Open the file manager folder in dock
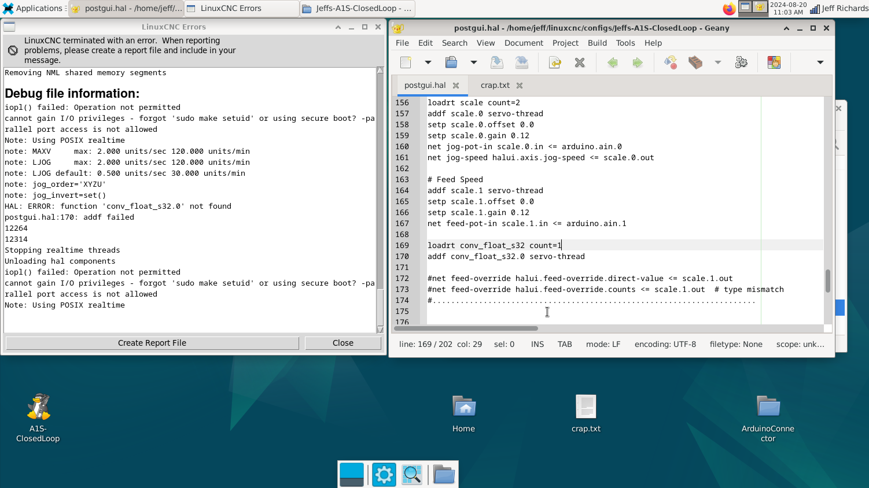Screen dimensions: 869x488 444,475
